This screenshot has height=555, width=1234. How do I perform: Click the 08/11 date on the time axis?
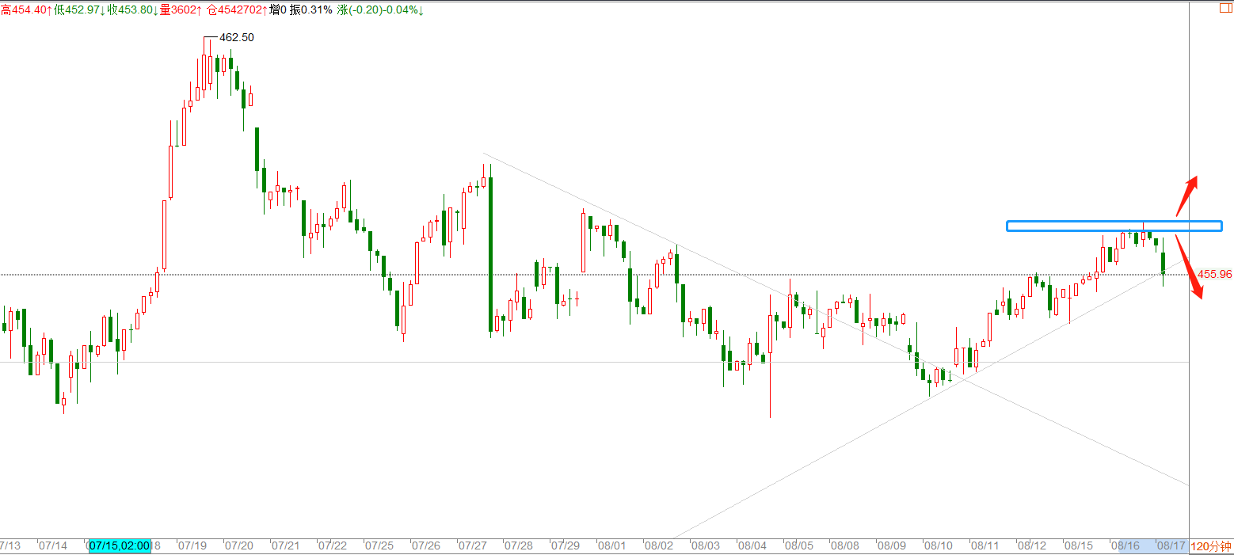985,546
